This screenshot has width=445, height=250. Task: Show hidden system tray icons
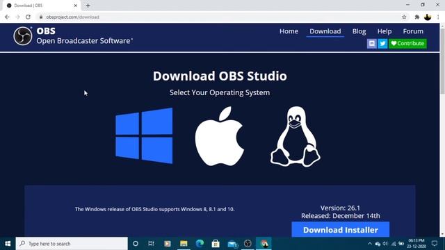[369, 244]
